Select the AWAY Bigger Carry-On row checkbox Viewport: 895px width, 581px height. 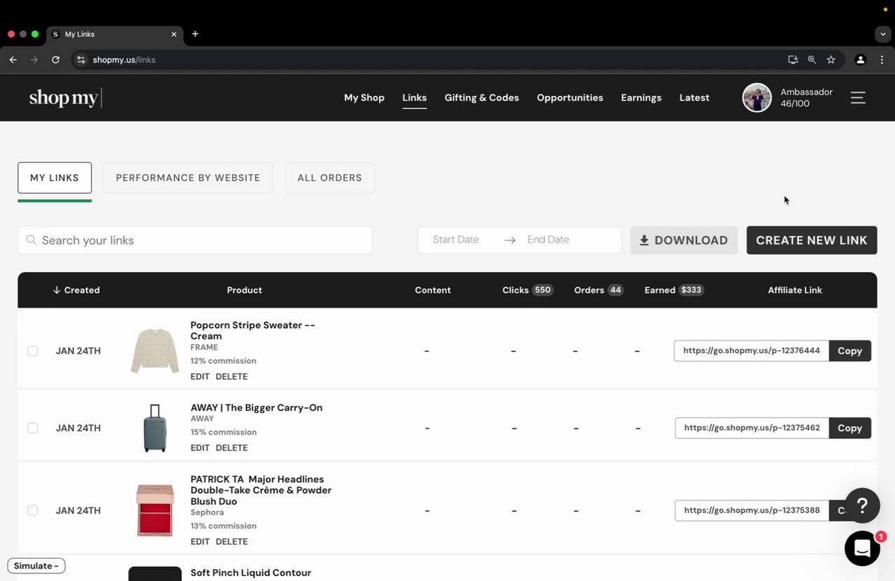33,428
